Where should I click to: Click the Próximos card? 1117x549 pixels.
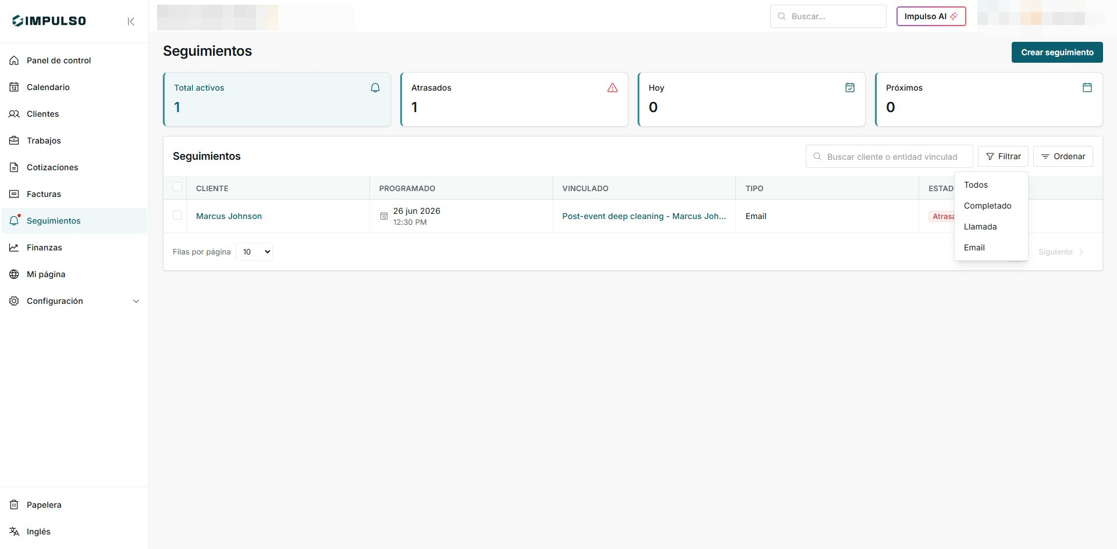(989, 99)
